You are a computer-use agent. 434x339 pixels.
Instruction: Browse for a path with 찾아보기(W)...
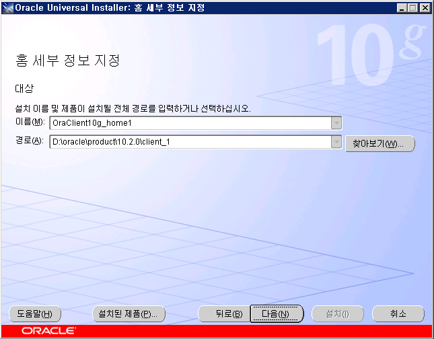(x=380, y=144)
